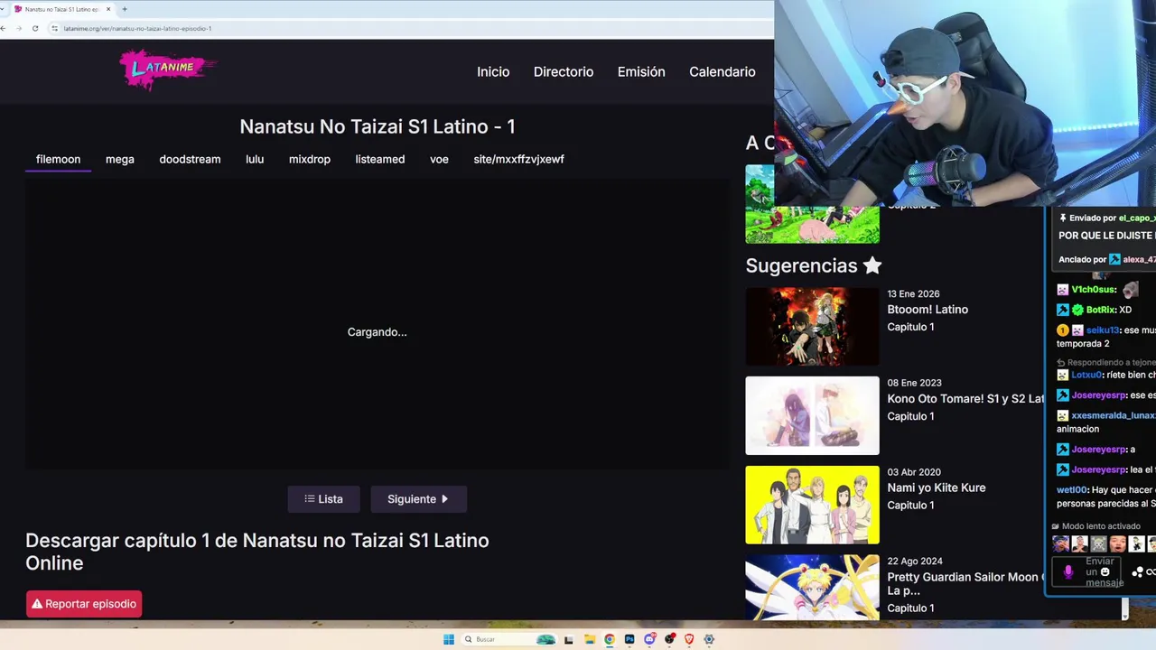Open the Pretty Guardian Sailor Moon thumbnail
Image resolution: width=1156 pixels, height=650 pixels.
(x=812, y=587)
